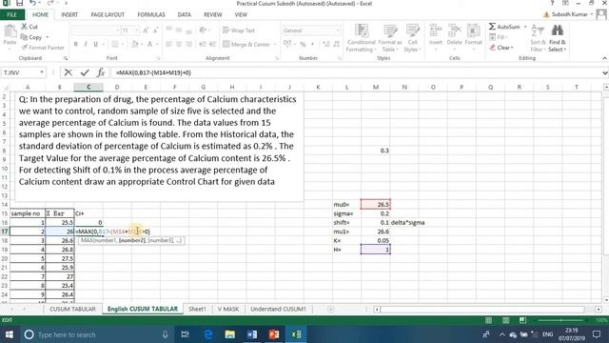Open the FILE tab
The width and height of the screenshot is (609, 343).
(12, 15)
